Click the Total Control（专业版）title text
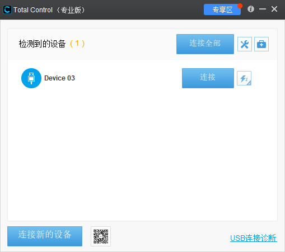285x252 pixels. click(49, 10)
